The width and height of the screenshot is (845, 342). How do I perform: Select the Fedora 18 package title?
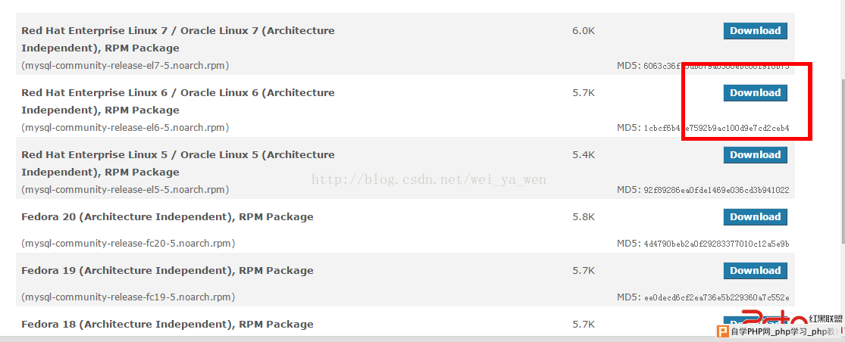tap(167, 325)
